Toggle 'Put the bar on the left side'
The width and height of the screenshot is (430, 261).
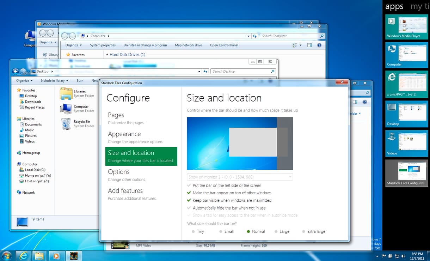(x=225, y=186)
